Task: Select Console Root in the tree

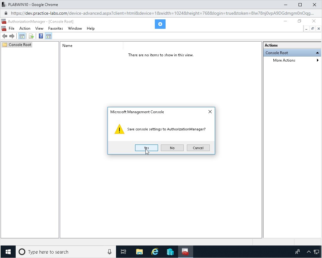Action: (x=20, y=45)
